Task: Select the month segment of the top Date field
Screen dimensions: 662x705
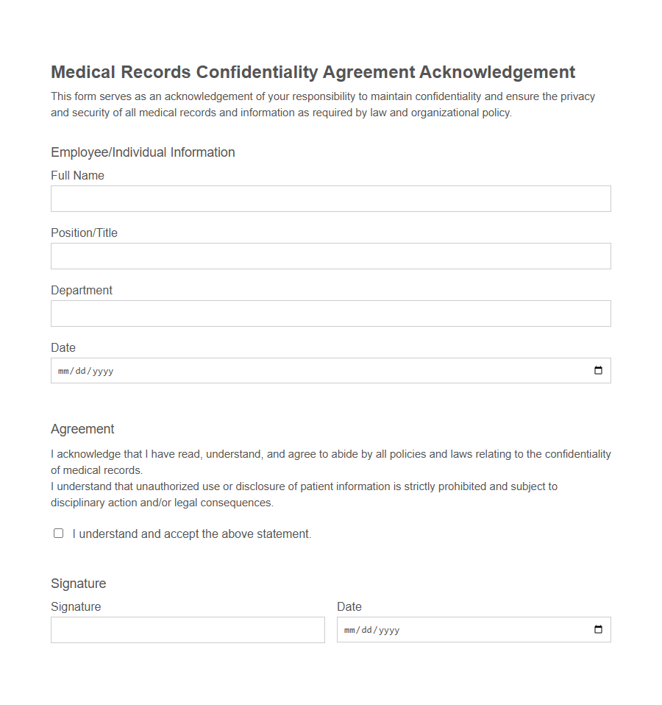Action: coord(63,371)
